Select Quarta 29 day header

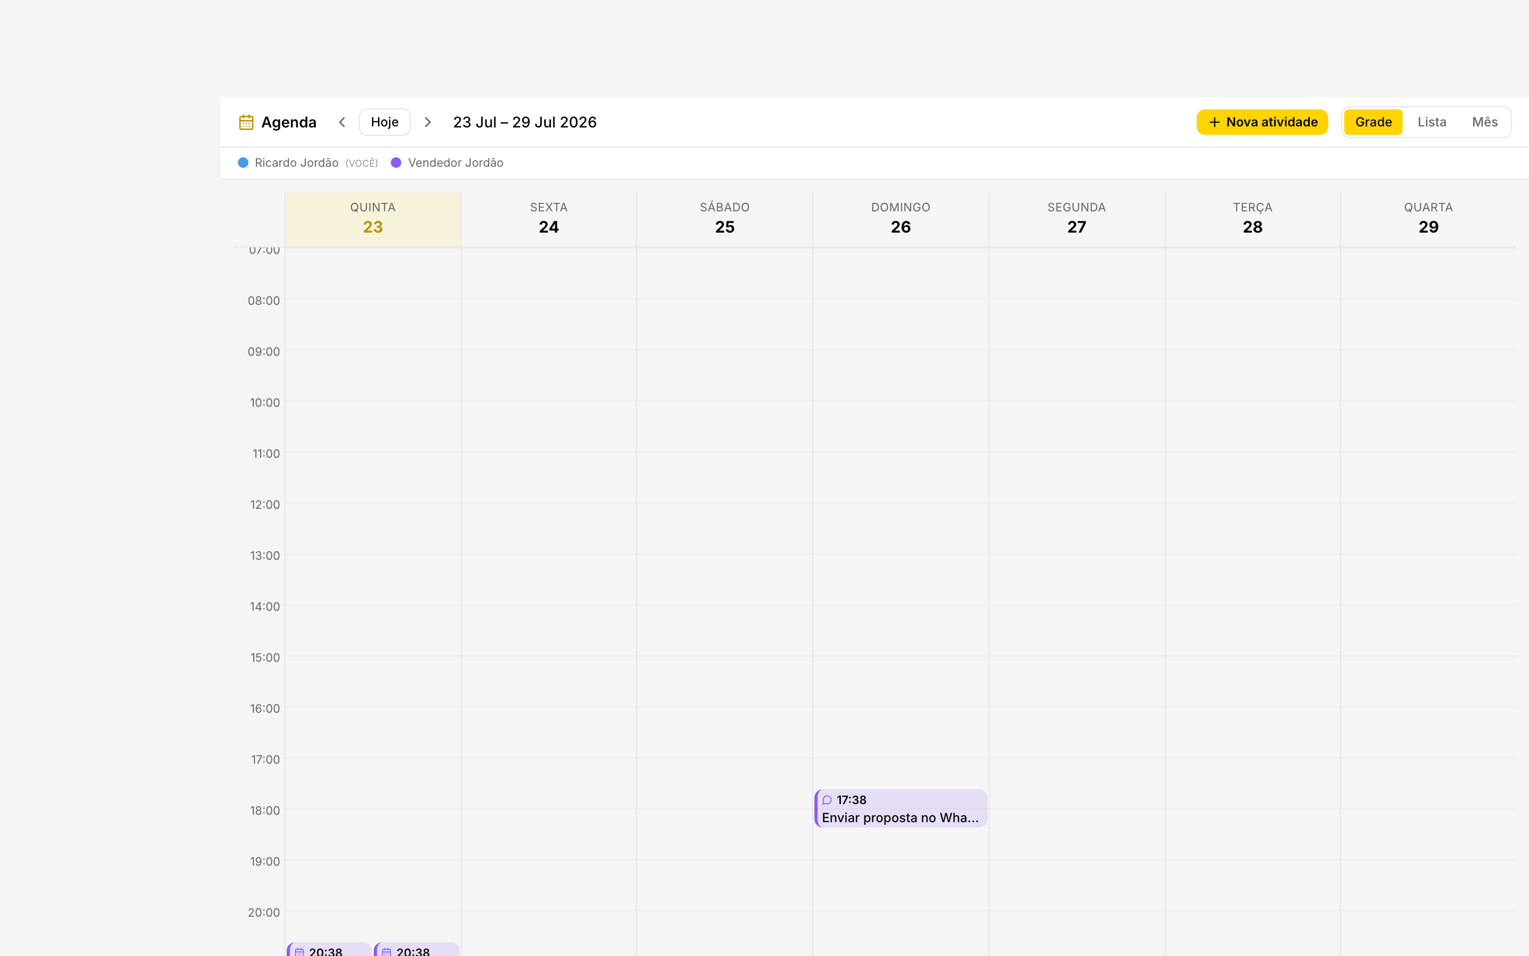1429,219
